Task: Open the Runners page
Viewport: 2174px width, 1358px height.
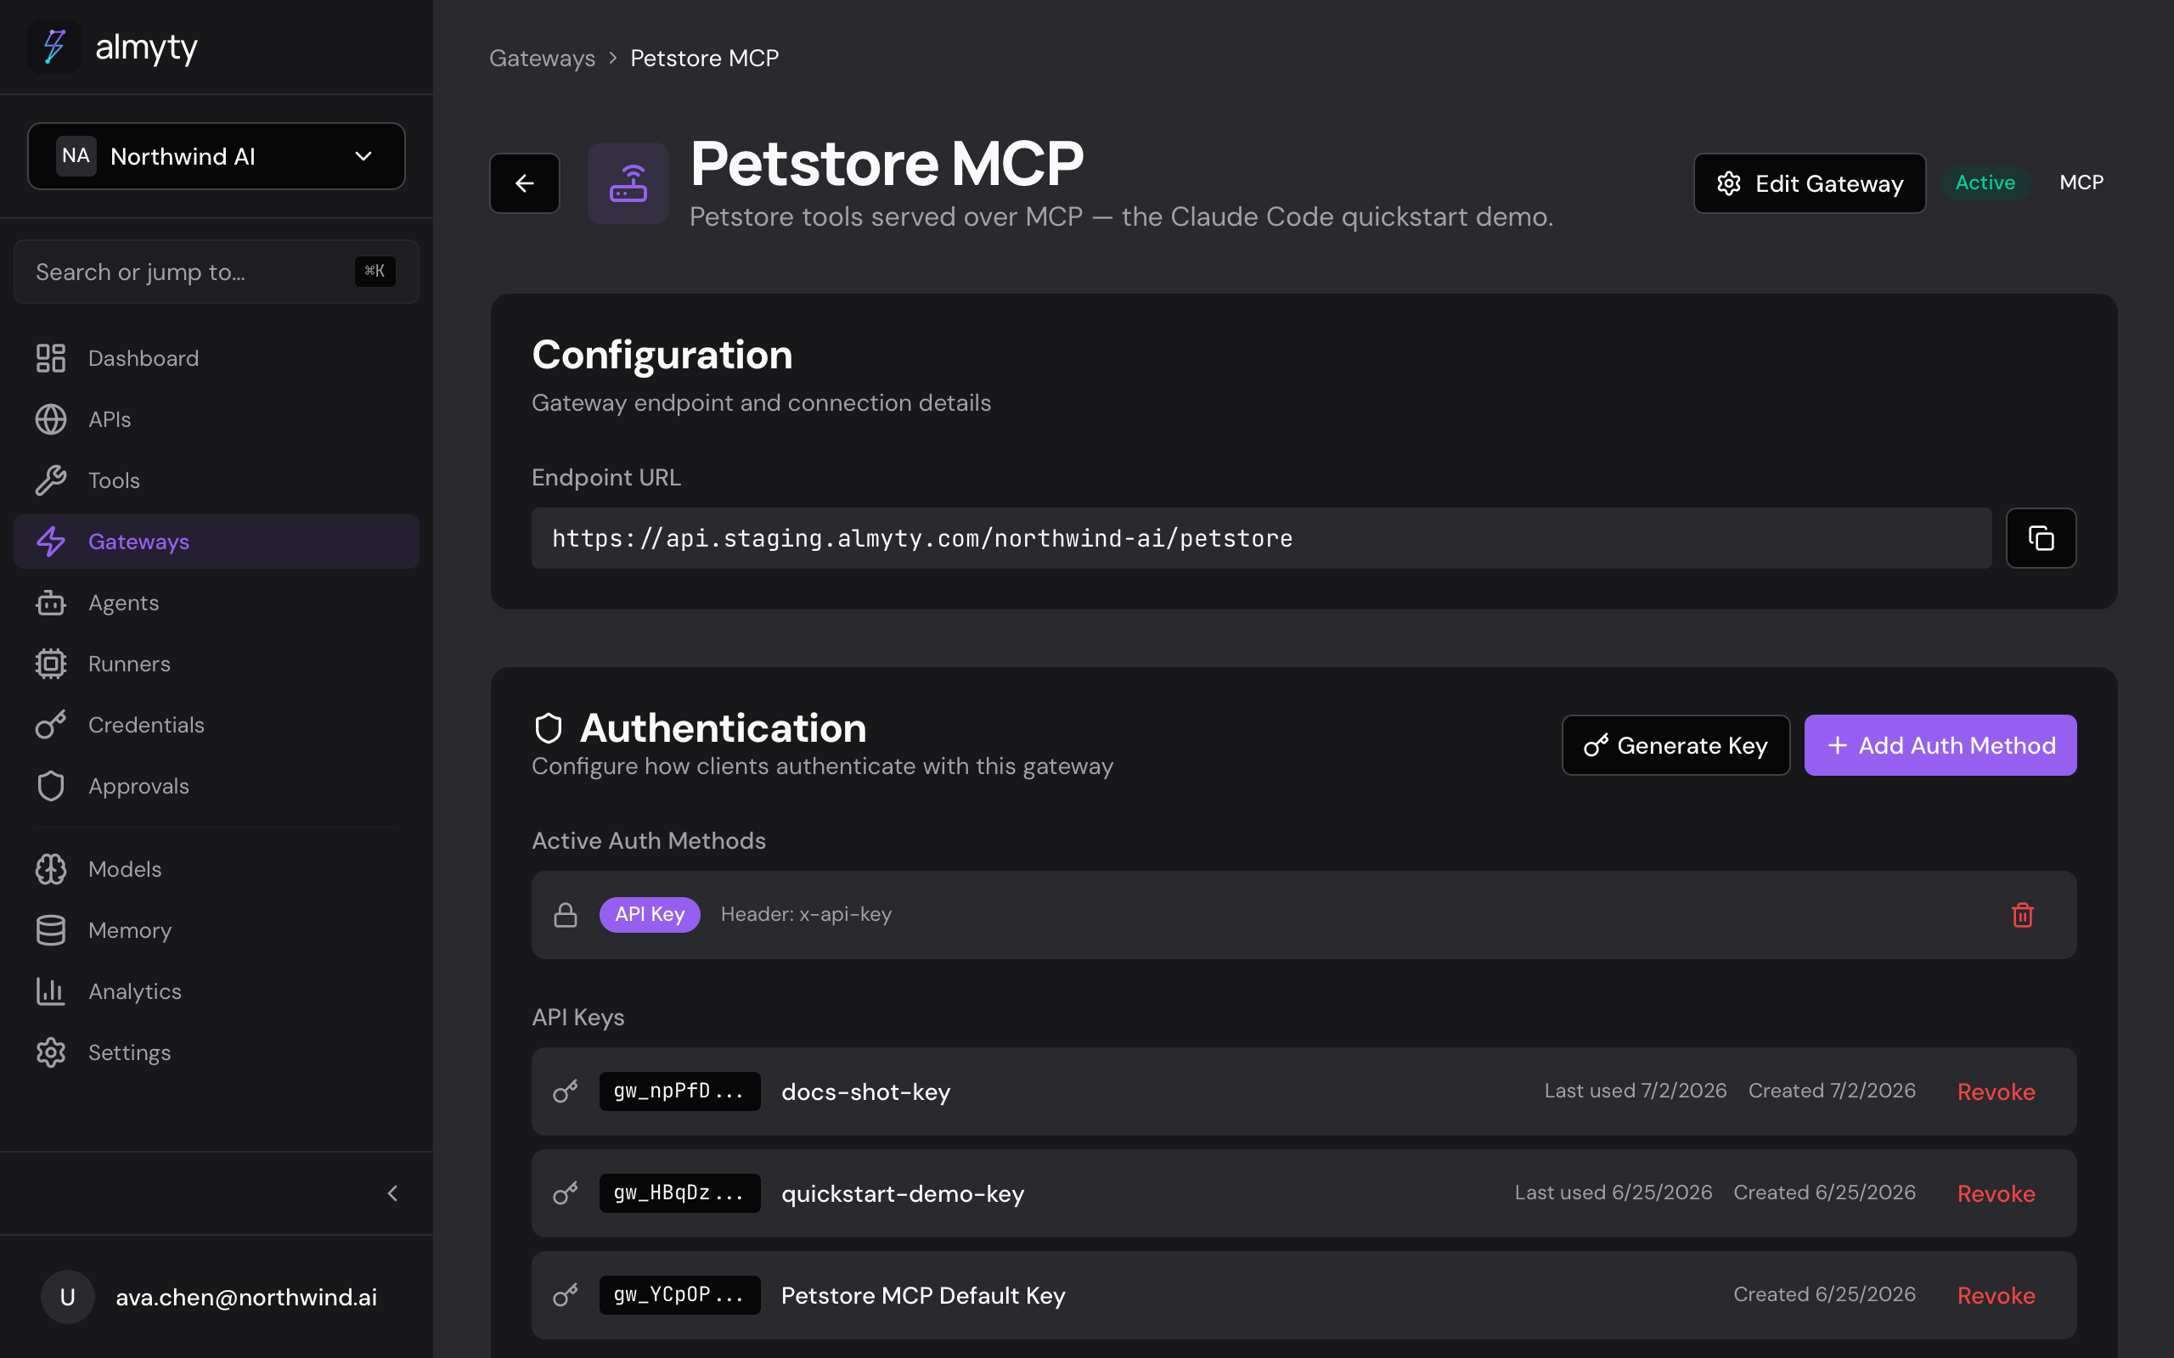Action: tap(217, 664)
